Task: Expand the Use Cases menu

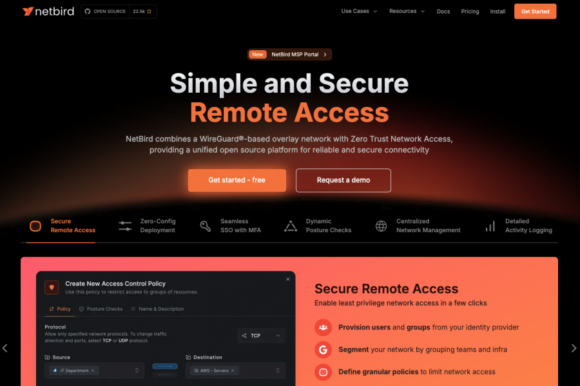Action: pos(359,12)
